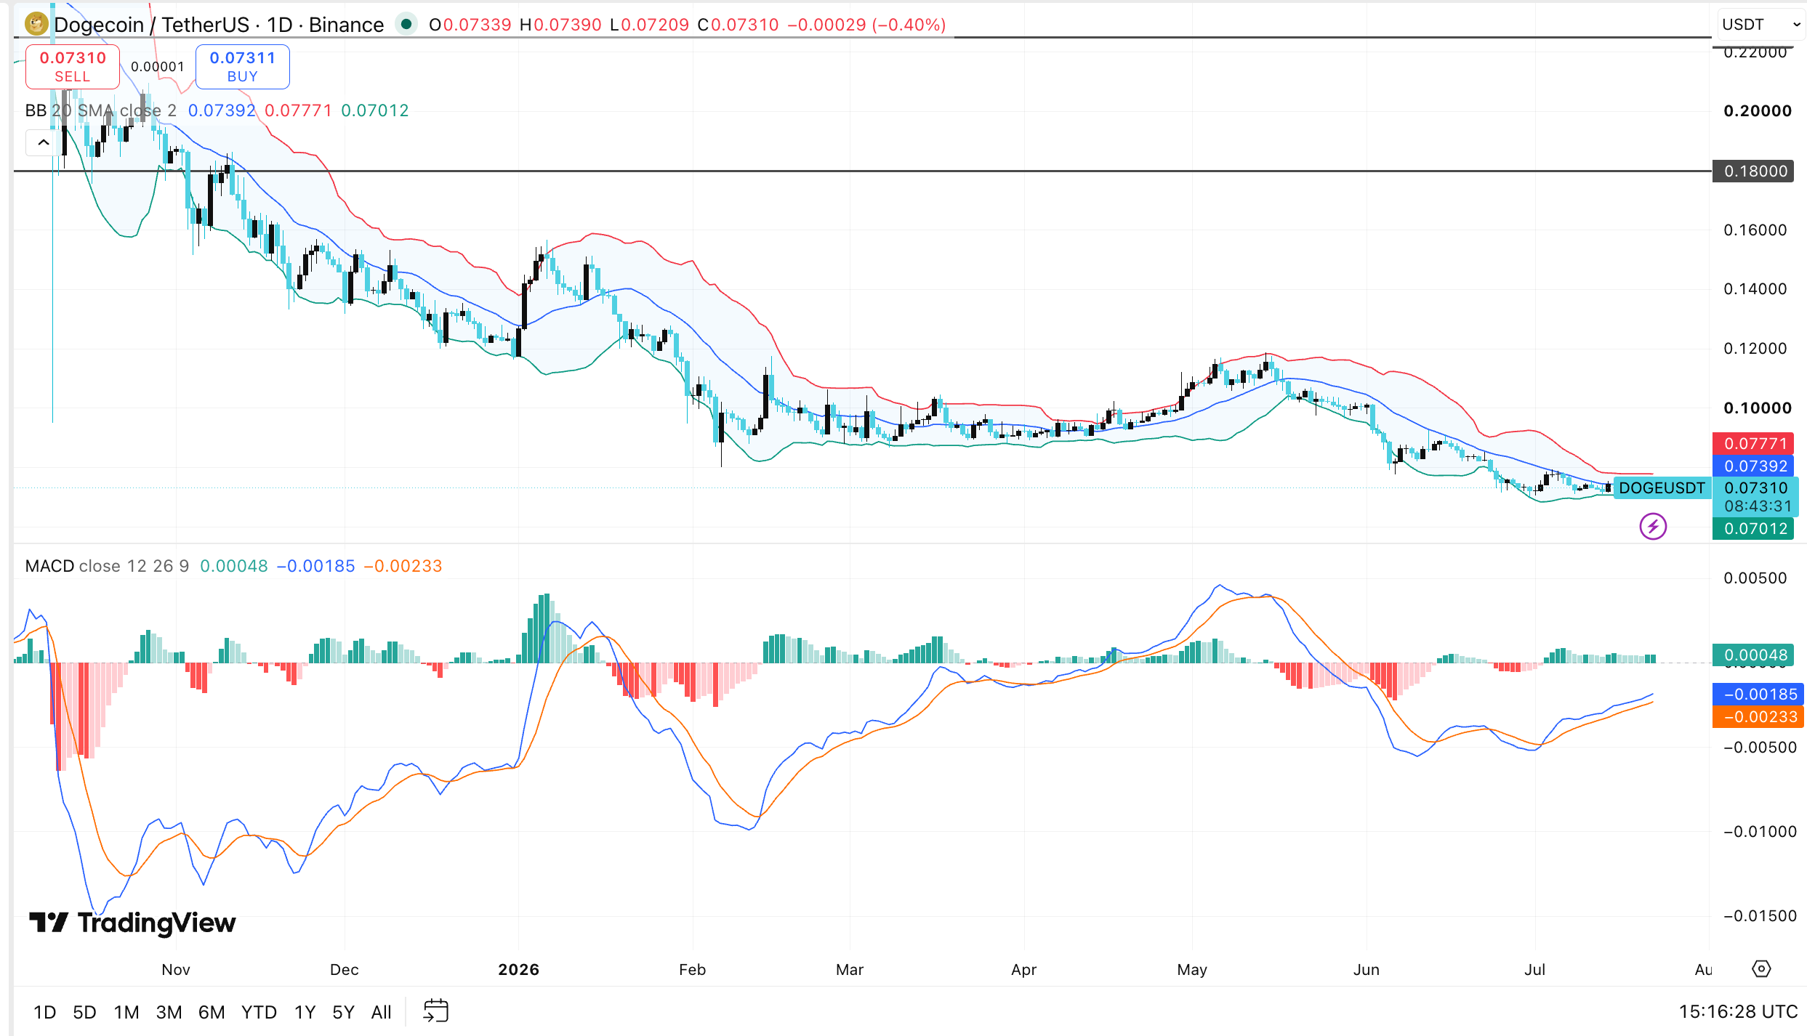The image size is (1807, 1036).
Task: Open the purple lightning bolt icon
Action: [x=1653, y=526]
